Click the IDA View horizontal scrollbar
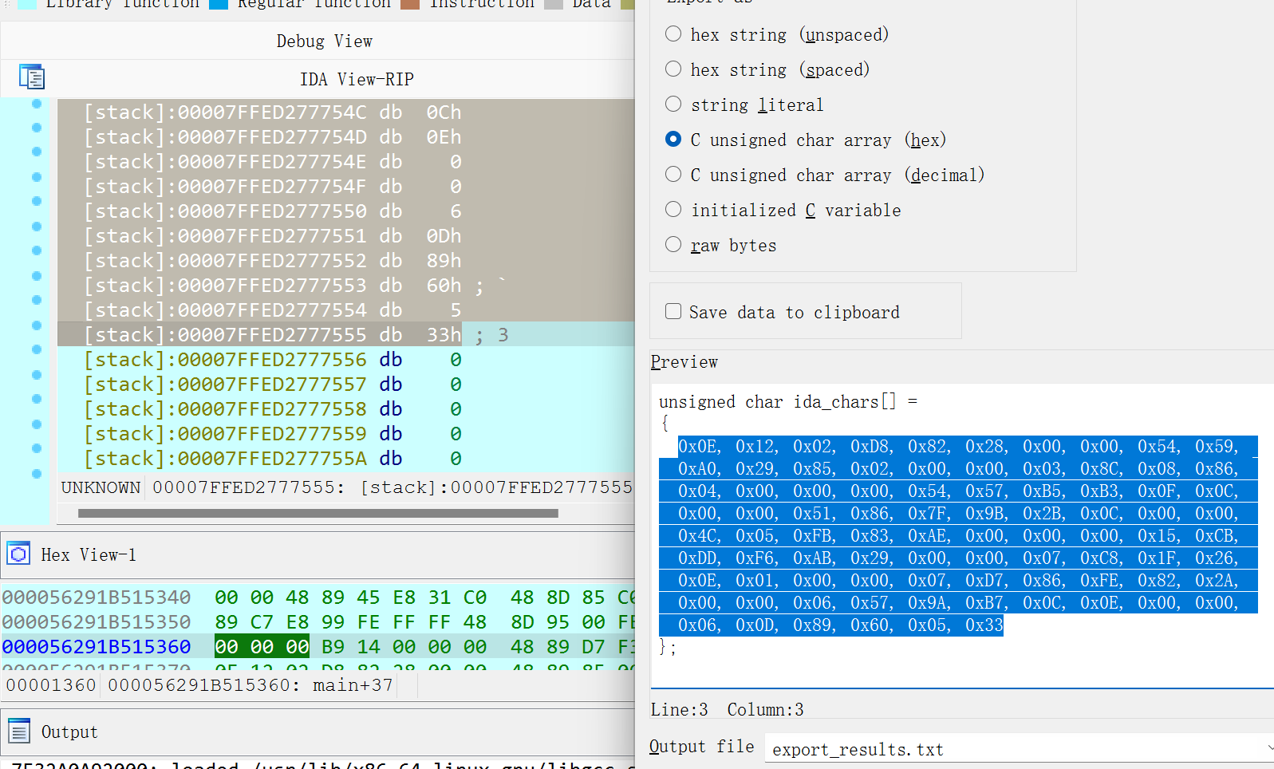 coord(318,514)
